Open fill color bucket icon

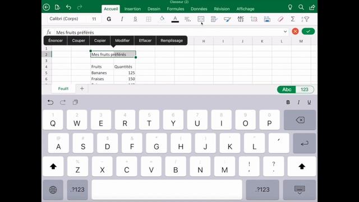162,19
